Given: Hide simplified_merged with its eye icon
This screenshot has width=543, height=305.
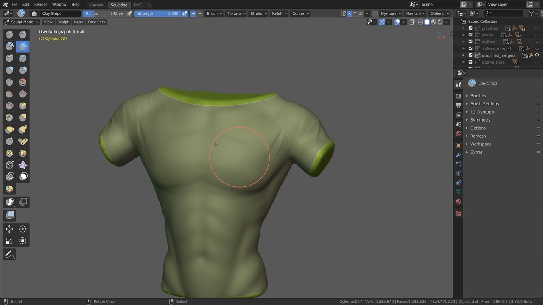Looking at the screenshot, I should 537,55.
